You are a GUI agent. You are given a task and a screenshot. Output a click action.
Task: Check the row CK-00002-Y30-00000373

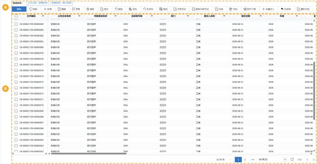click(x=16, y=88)
